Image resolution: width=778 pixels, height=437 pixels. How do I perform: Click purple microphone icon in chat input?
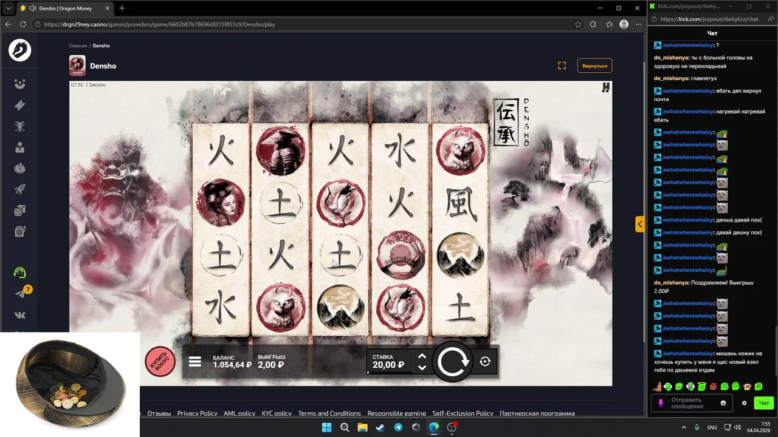(x=661, y=403)
